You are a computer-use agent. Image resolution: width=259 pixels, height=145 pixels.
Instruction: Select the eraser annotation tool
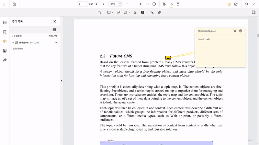click(159, 12)
